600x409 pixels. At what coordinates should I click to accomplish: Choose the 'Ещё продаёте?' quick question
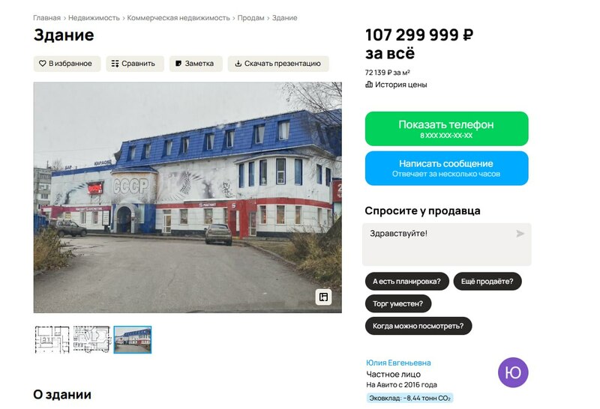click(487, 282)
